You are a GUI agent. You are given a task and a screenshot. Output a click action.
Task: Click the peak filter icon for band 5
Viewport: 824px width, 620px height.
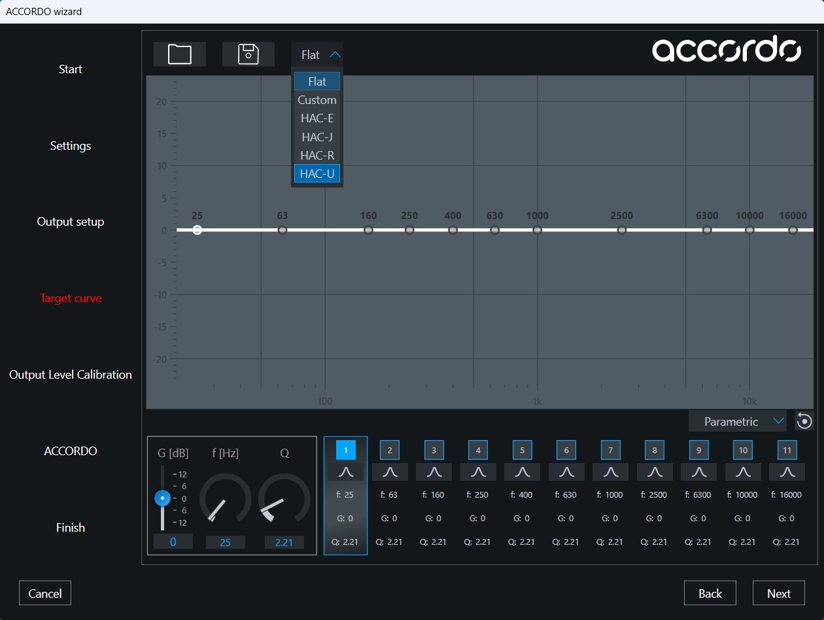523,472
